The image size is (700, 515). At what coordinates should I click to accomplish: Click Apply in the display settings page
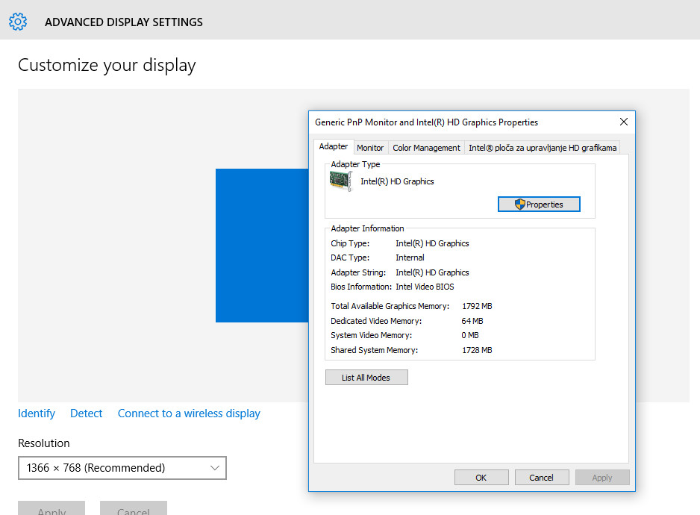(51, 508)
